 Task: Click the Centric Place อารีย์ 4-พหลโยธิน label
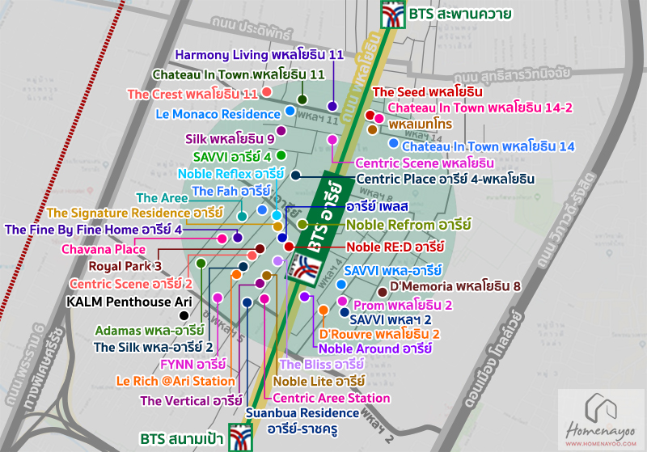(x=446, y=179)
